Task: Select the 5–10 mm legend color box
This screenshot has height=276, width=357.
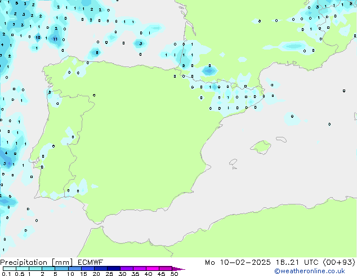Action: [61, 269]
